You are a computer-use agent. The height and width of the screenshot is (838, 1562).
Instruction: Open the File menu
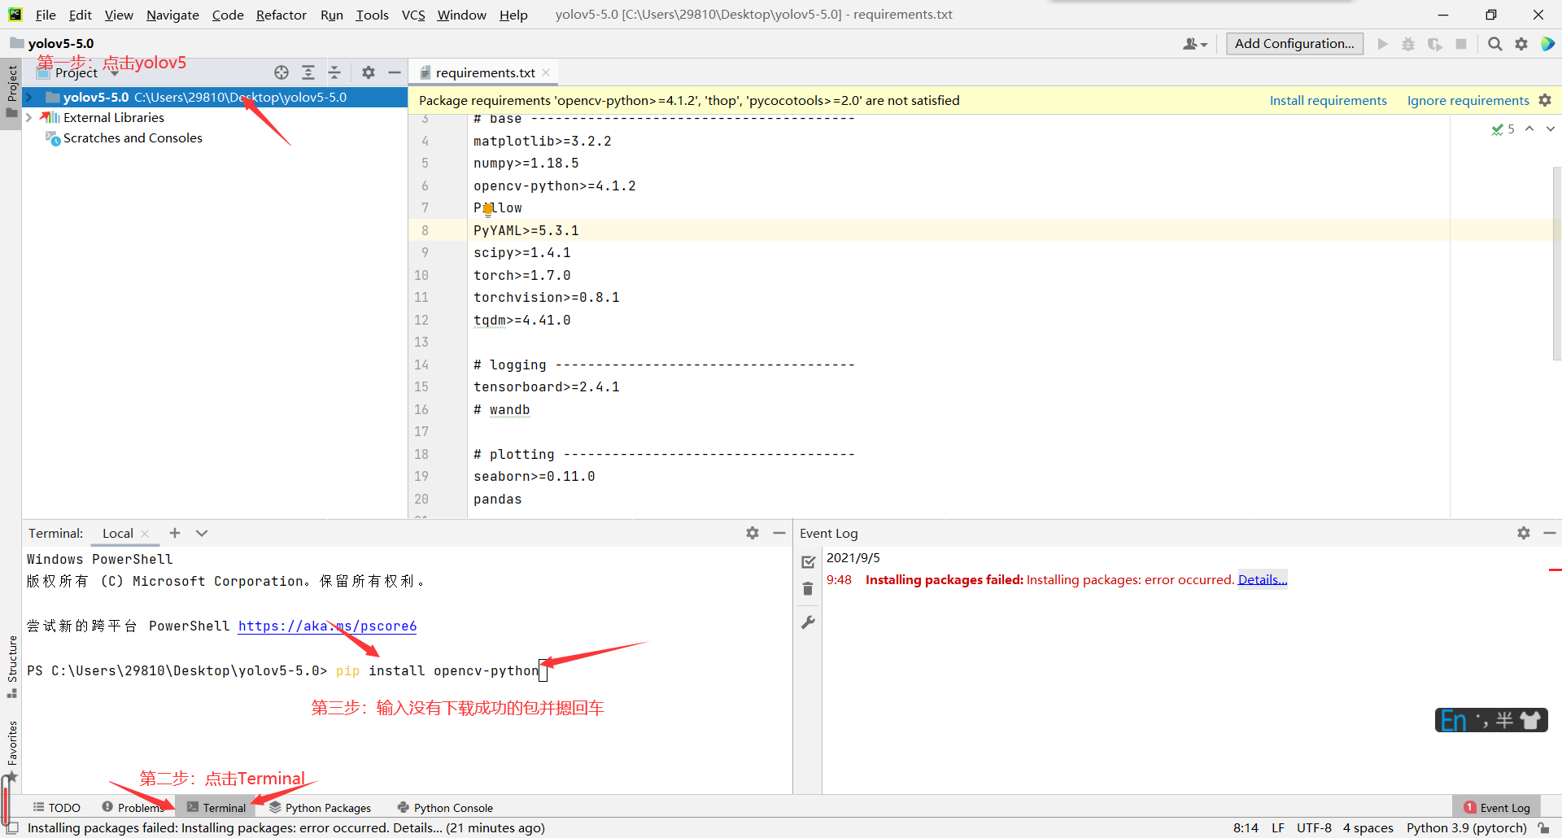point(46,15)
